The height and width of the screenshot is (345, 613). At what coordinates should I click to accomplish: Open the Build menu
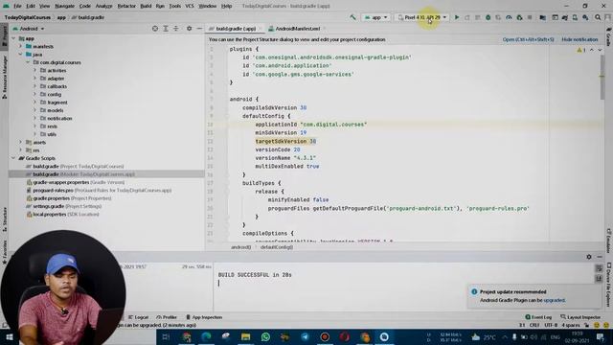(x=146, y=6)
